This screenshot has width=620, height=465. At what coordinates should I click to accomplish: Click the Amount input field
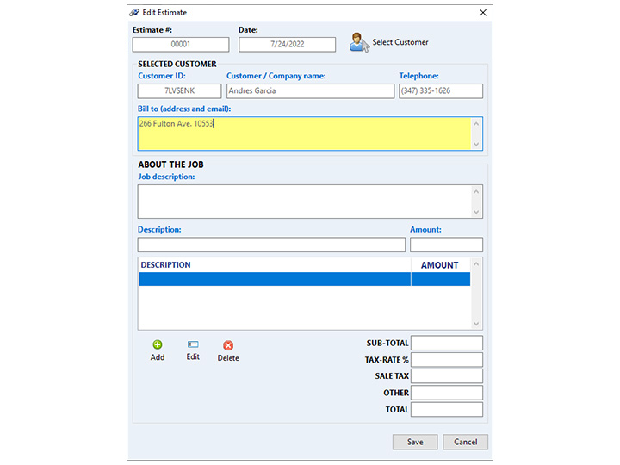click(x=446, y=245)
